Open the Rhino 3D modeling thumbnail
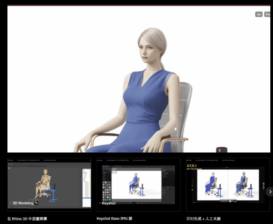273x224 pixels. coord(49,184)
